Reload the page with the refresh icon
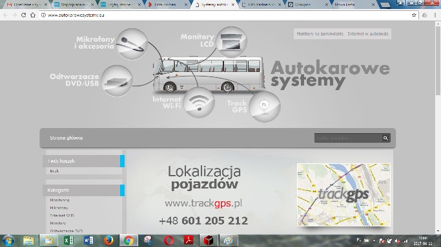Viewport: 441px width, 247px height. click(x=24, y=15)
